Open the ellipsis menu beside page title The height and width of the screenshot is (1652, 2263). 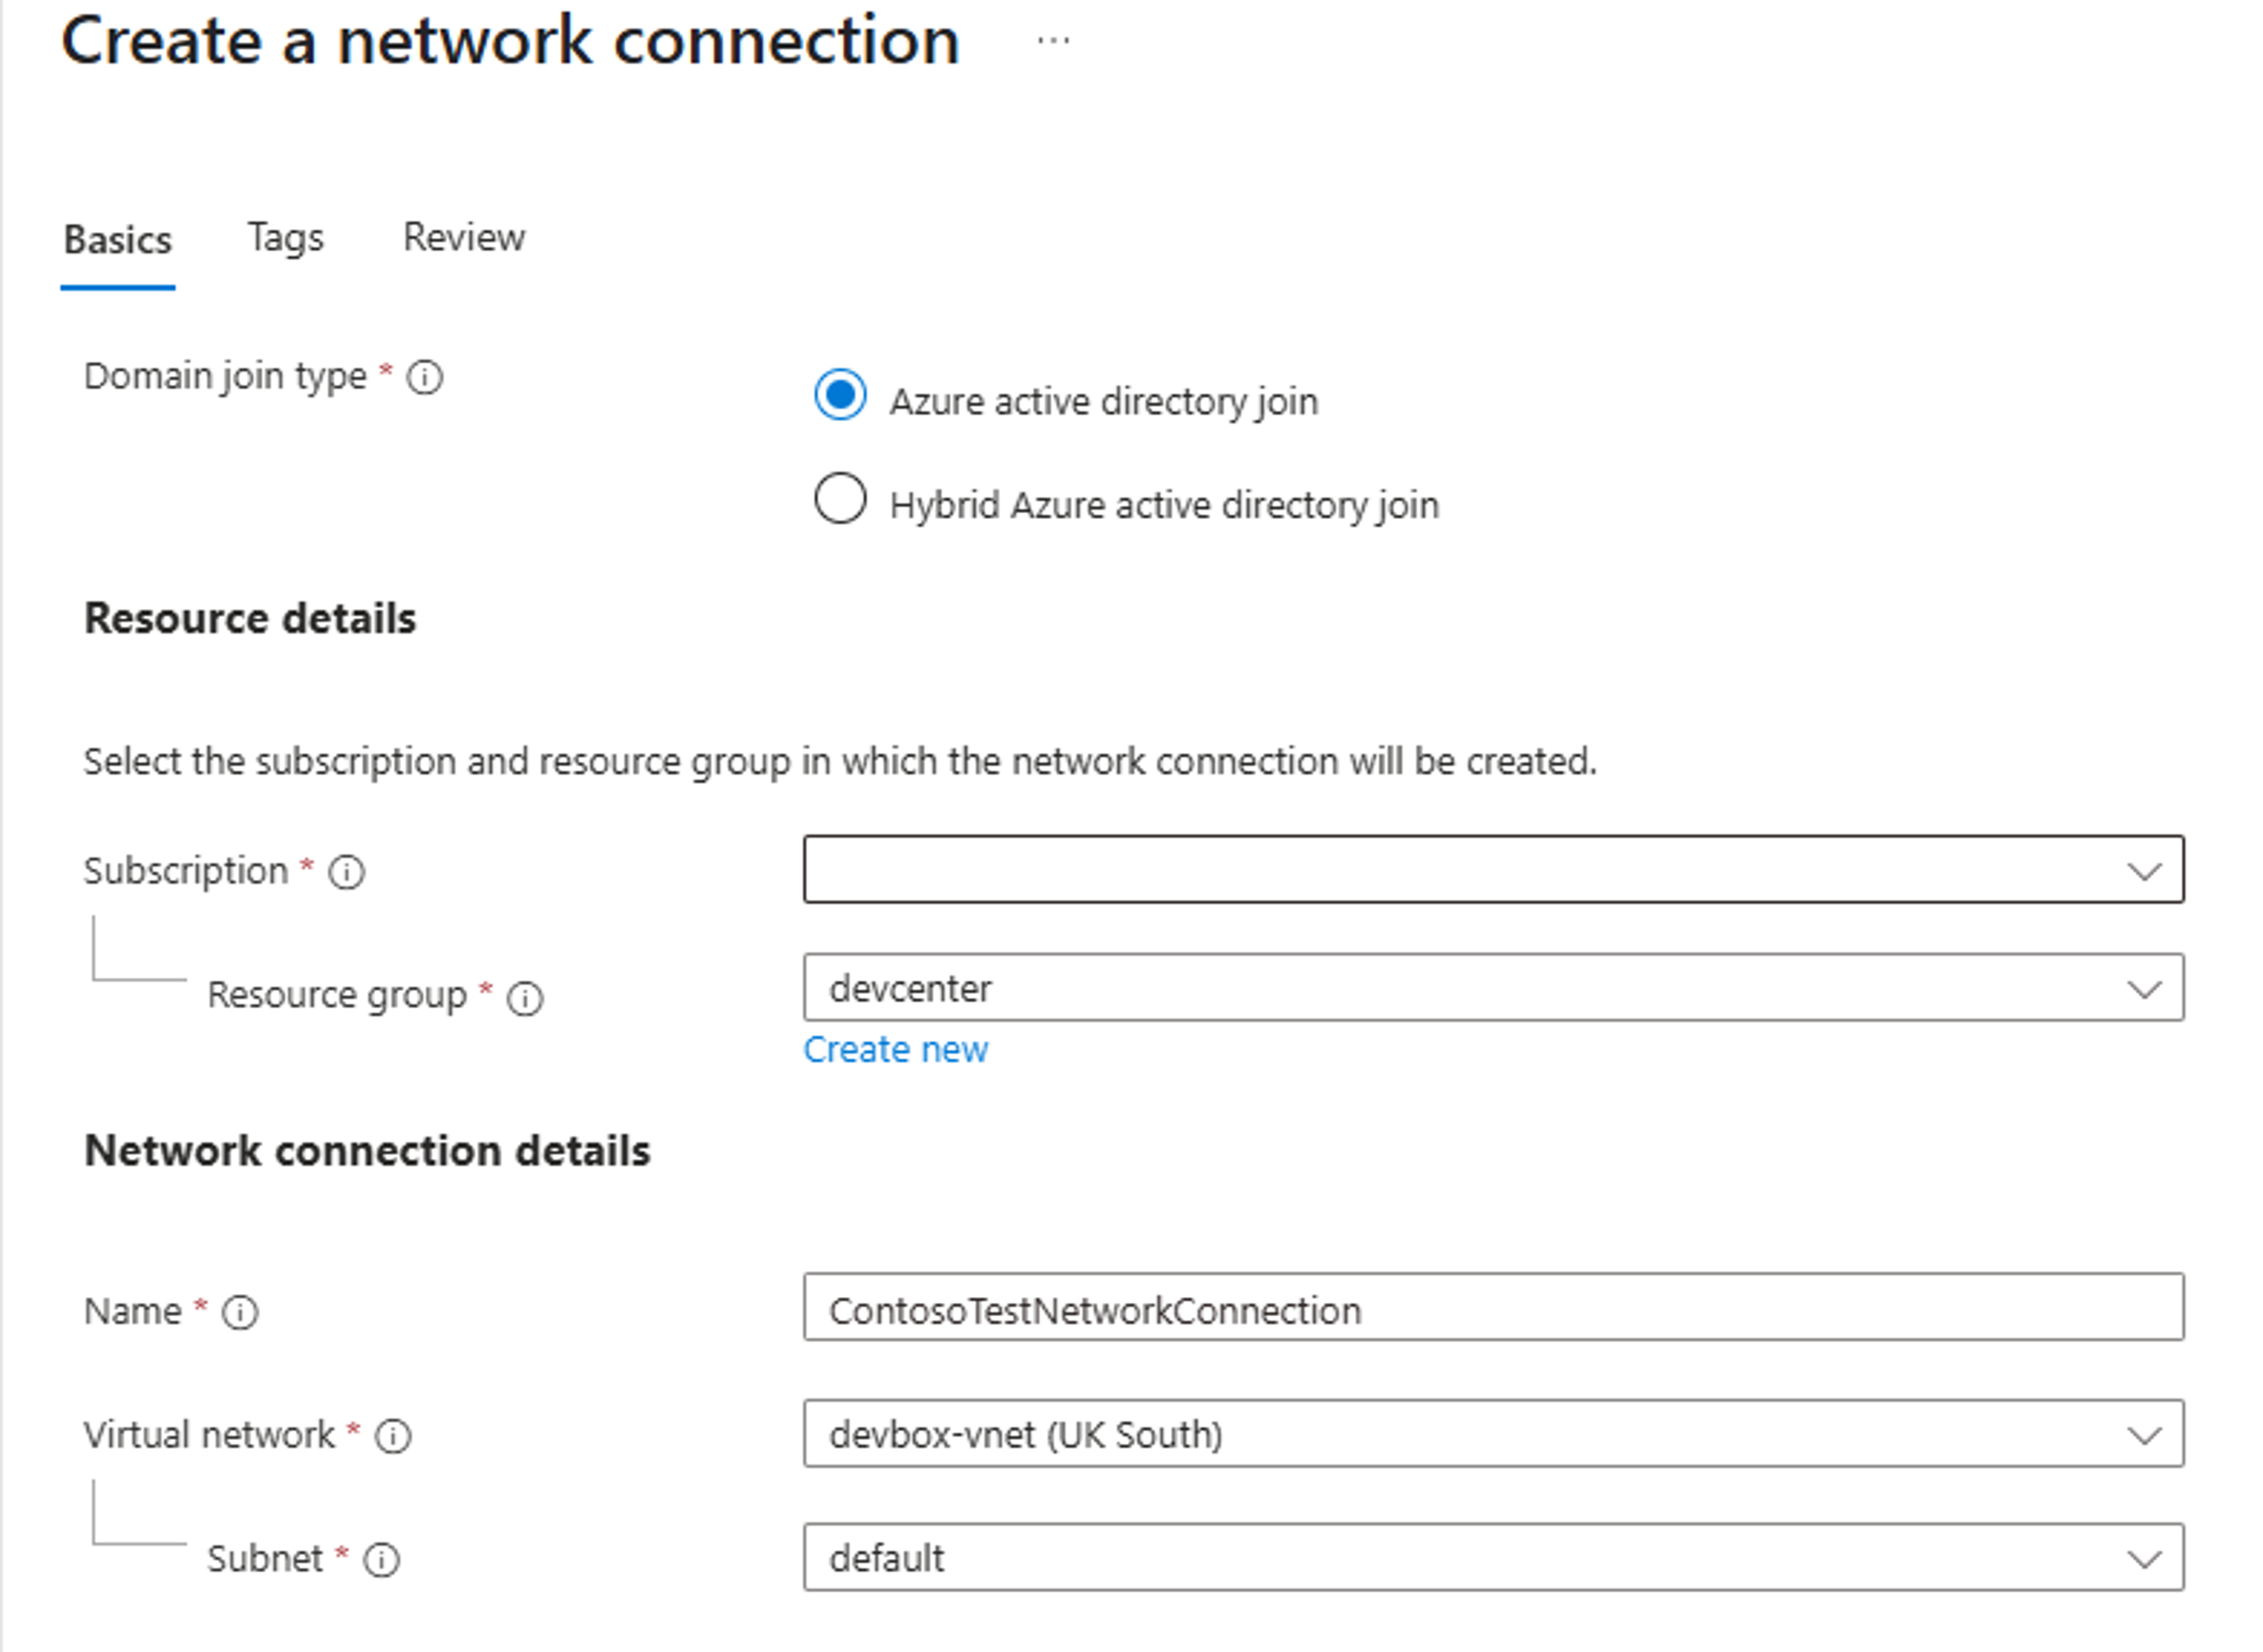1053,41
